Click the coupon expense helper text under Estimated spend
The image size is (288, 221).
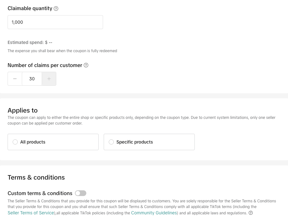tap(62, 51)
